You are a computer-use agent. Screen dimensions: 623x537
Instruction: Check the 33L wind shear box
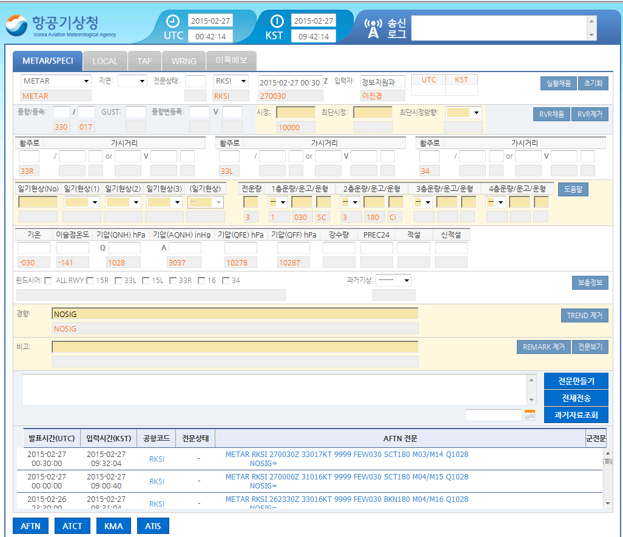pos(118,281)
